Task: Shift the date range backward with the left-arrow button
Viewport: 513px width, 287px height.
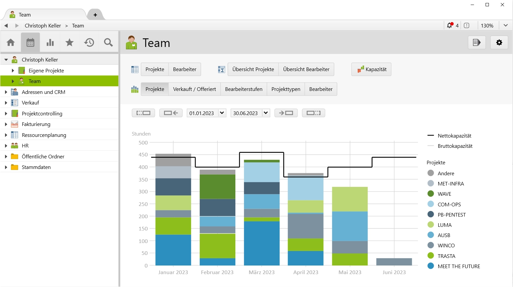Action: (171, 113)
